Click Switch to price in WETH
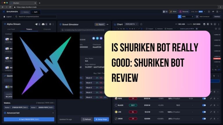The width and height of the screenshot is (223, 125). point(187,29)
